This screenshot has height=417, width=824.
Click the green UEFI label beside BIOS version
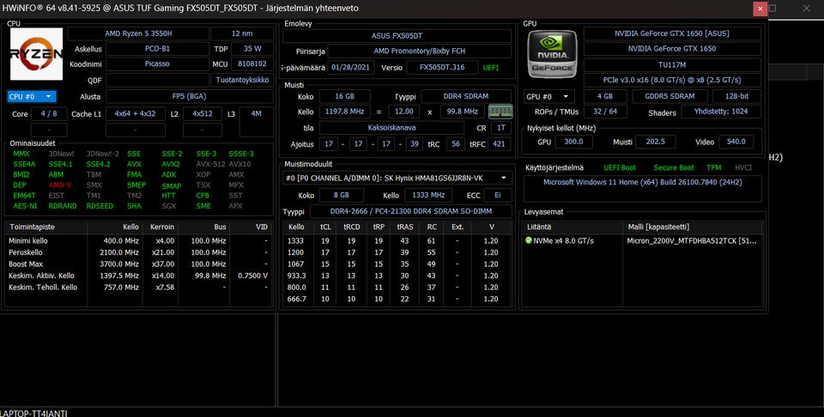[491, 66]
